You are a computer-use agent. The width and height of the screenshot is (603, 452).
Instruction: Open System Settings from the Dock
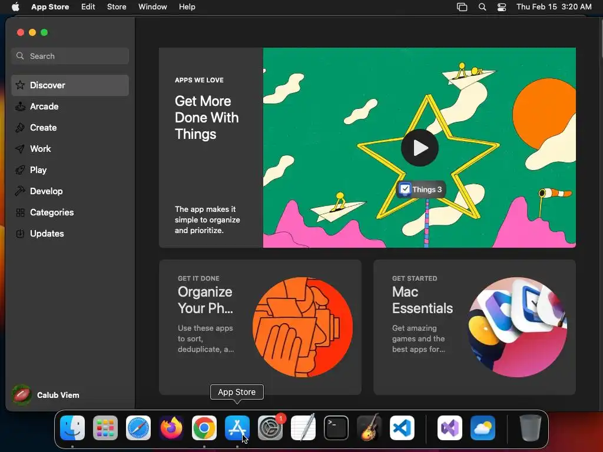pos(270,428)
